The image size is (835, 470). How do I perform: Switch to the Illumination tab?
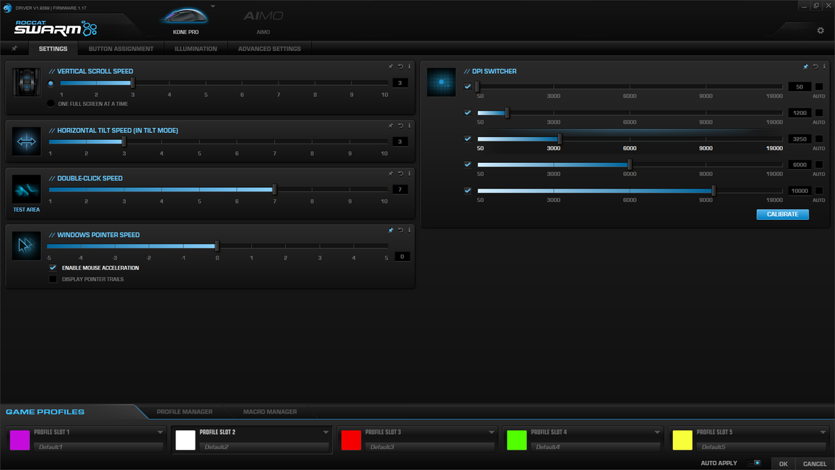196,49
